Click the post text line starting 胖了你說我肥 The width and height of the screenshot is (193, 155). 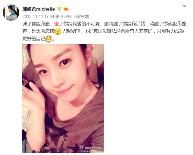[x=104, y=24]
